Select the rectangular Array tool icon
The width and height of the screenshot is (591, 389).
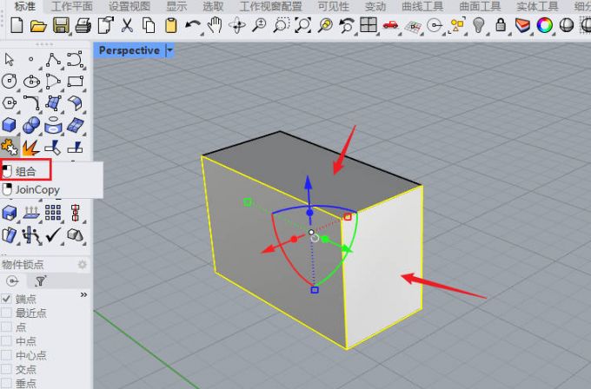(53, 213)
